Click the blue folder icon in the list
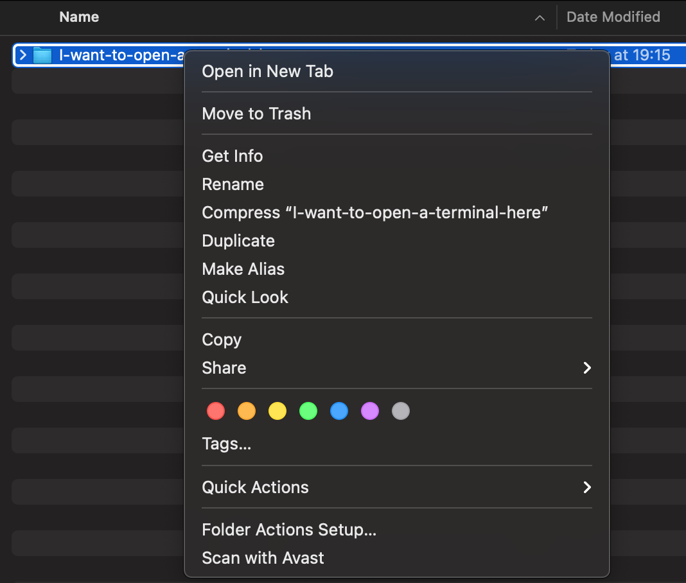Image resolution: width=686 pixels, height=583 pixels. 42,55
